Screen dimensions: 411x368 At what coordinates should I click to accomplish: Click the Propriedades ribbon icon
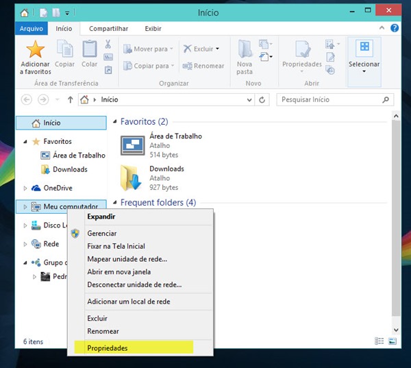point(302,49)
